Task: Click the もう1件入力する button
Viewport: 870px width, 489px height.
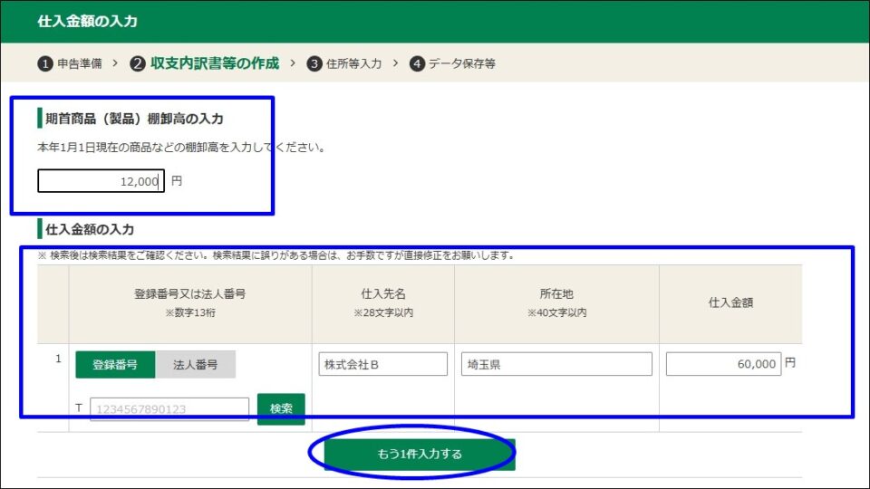Action: click(x=420, y=455)
